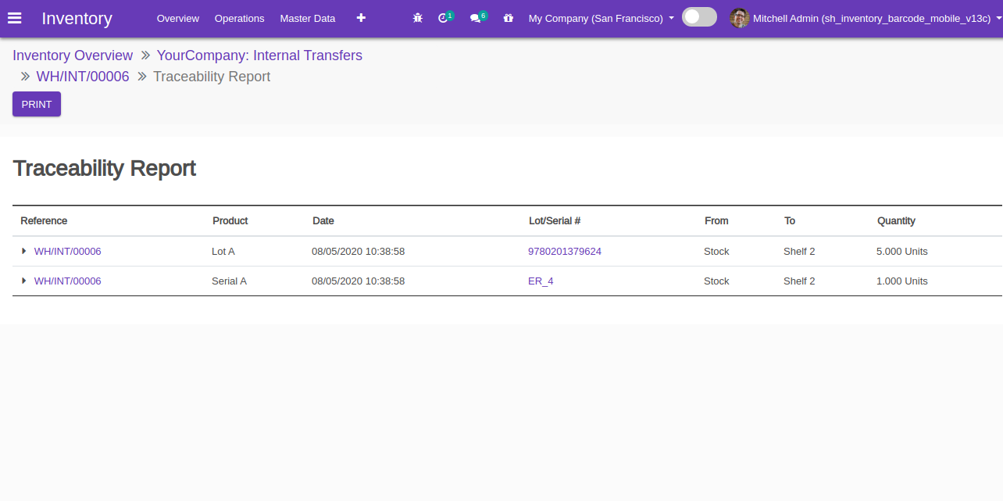Click the PRINT button
Viewport: 1003px width, 501px height.
tap(37, 104)
